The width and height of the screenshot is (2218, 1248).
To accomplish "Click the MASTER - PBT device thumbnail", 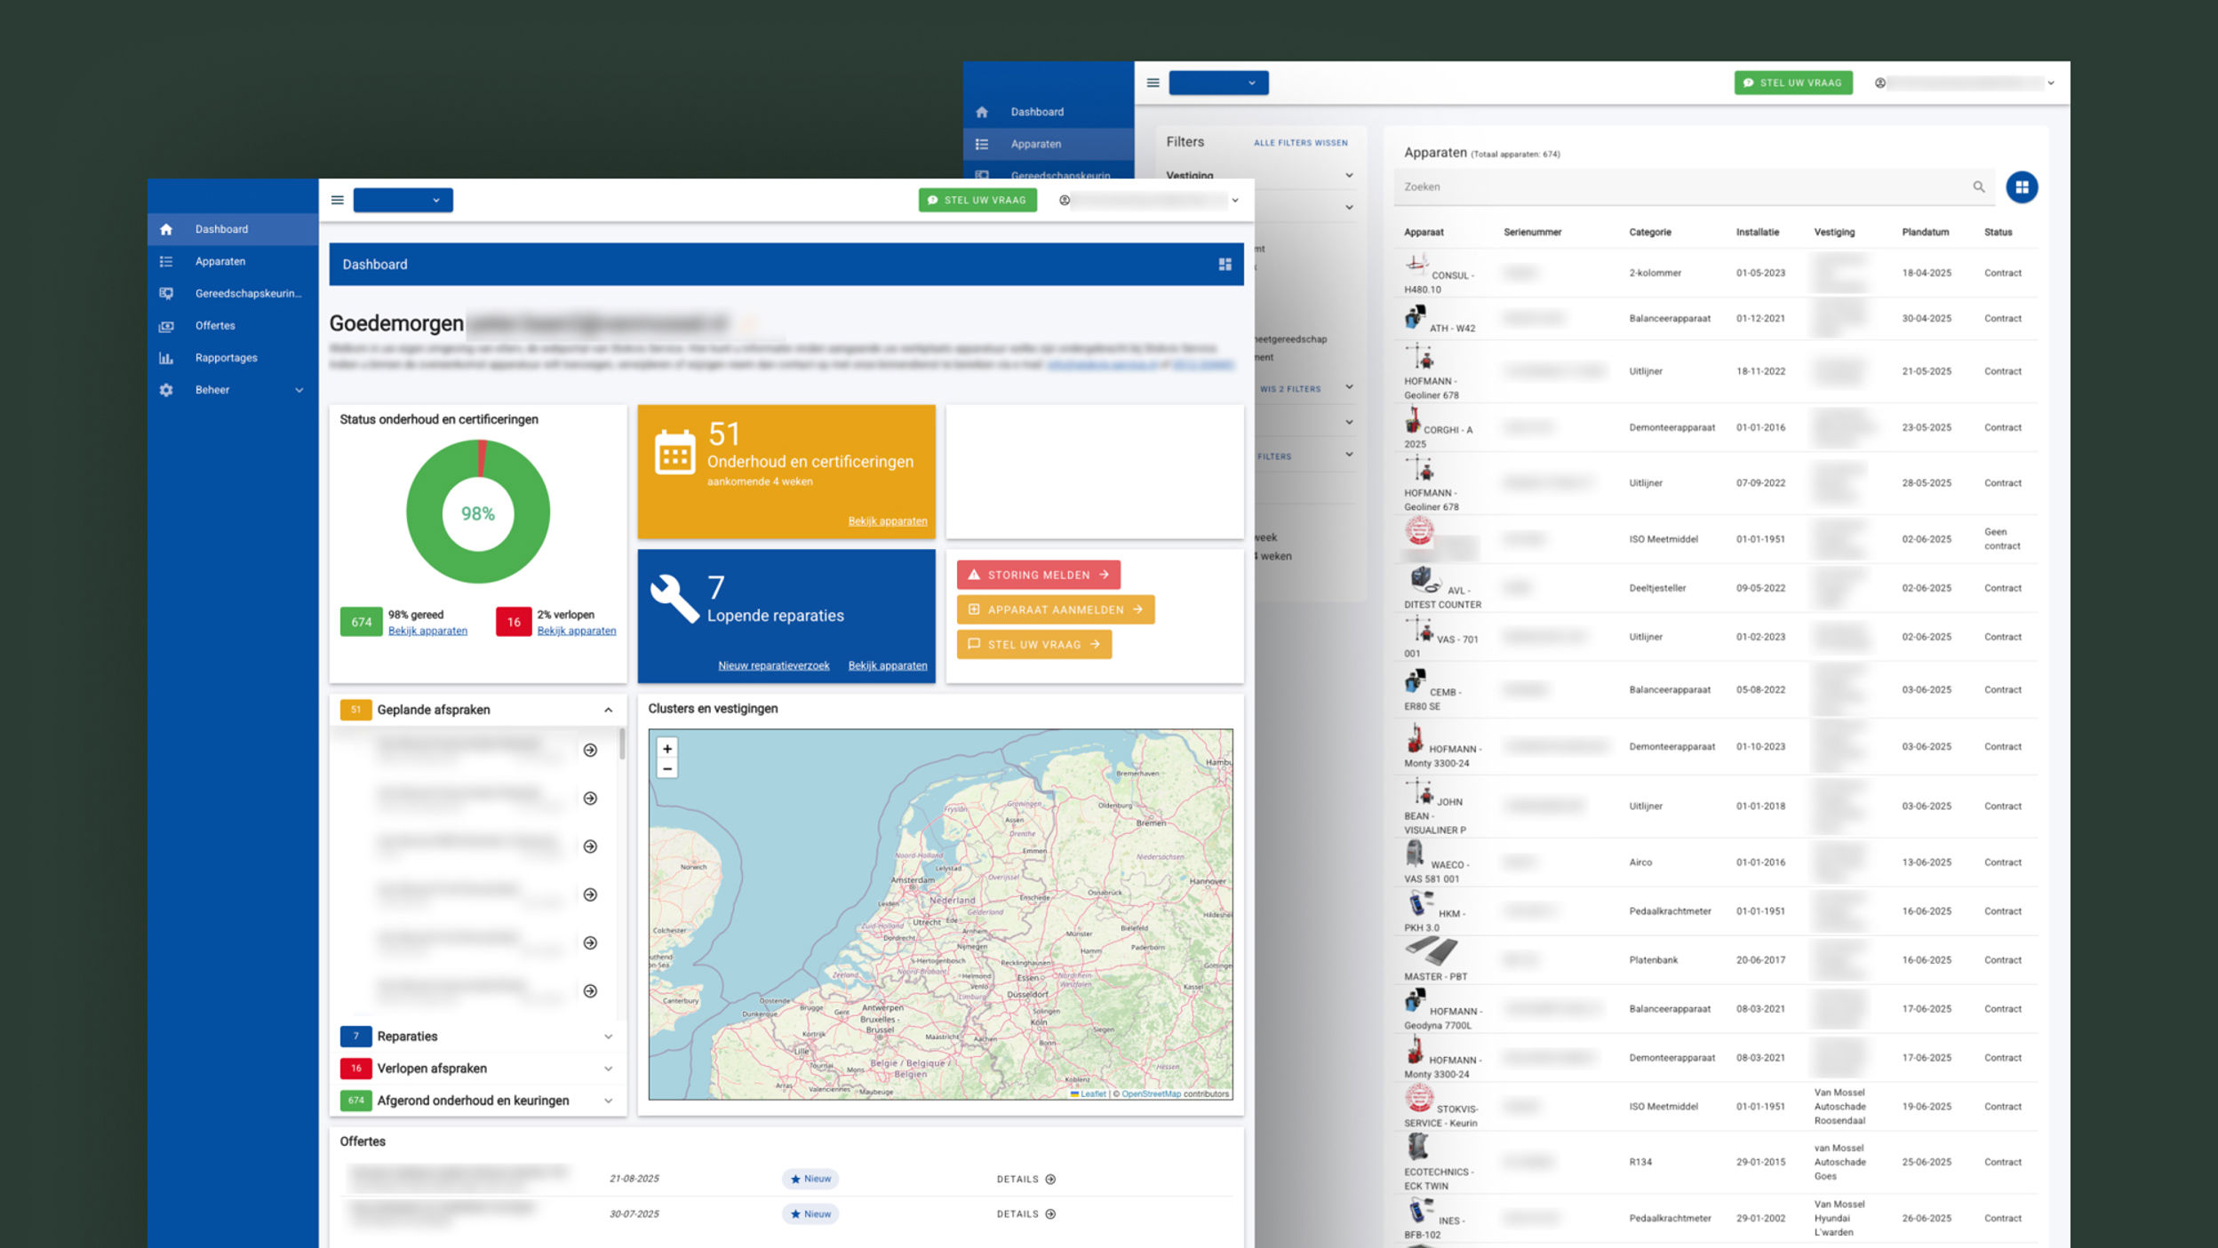I will [x=1431, y=952].
